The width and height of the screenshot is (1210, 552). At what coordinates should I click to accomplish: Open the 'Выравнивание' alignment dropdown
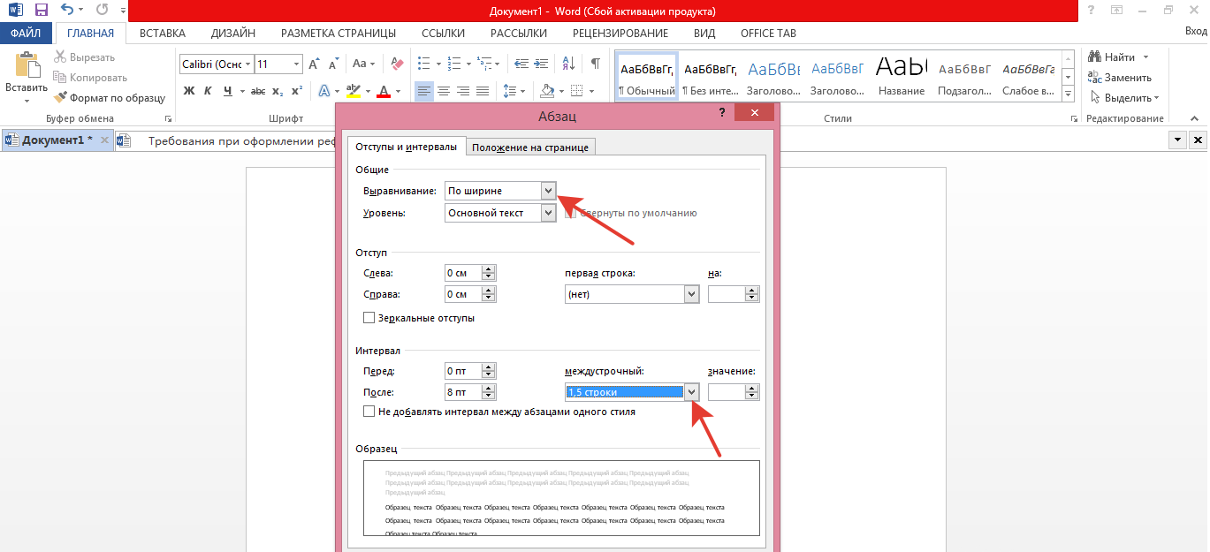548,190
